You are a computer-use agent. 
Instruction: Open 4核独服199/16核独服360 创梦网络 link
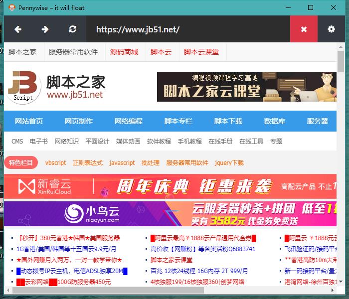tap(197, 282)
